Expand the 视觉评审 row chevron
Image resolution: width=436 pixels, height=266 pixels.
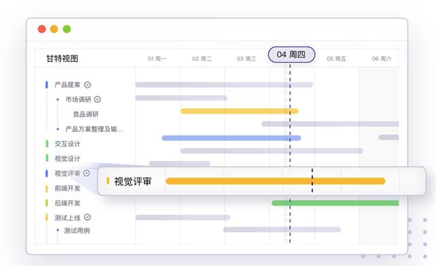[x=87, y=173]
